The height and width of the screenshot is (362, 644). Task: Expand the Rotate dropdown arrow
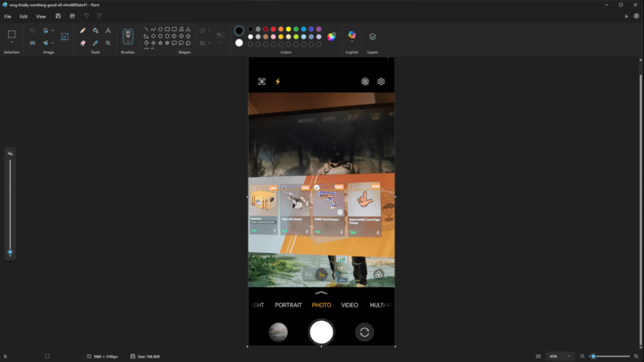53,30
